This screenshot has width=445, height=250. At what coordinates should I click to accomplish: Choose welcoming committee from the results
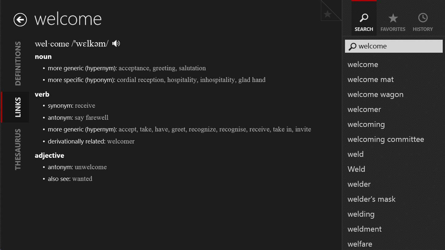tap(385, 140)
